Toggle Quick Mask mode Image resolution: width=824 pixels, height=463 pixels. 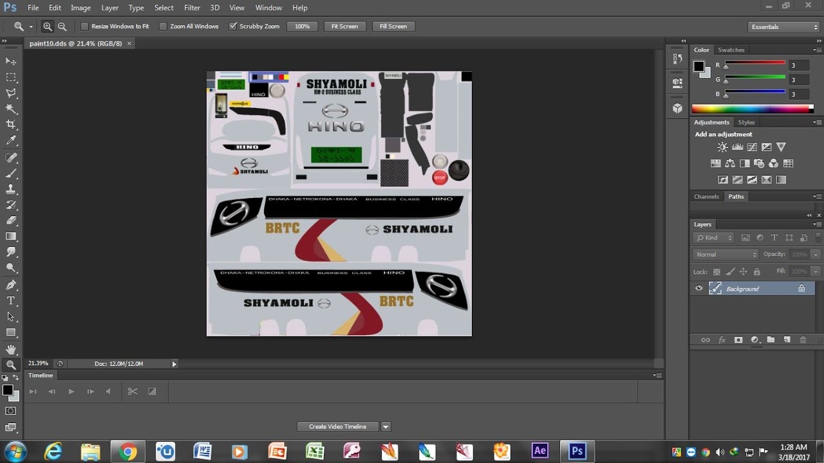coord(11,410)
